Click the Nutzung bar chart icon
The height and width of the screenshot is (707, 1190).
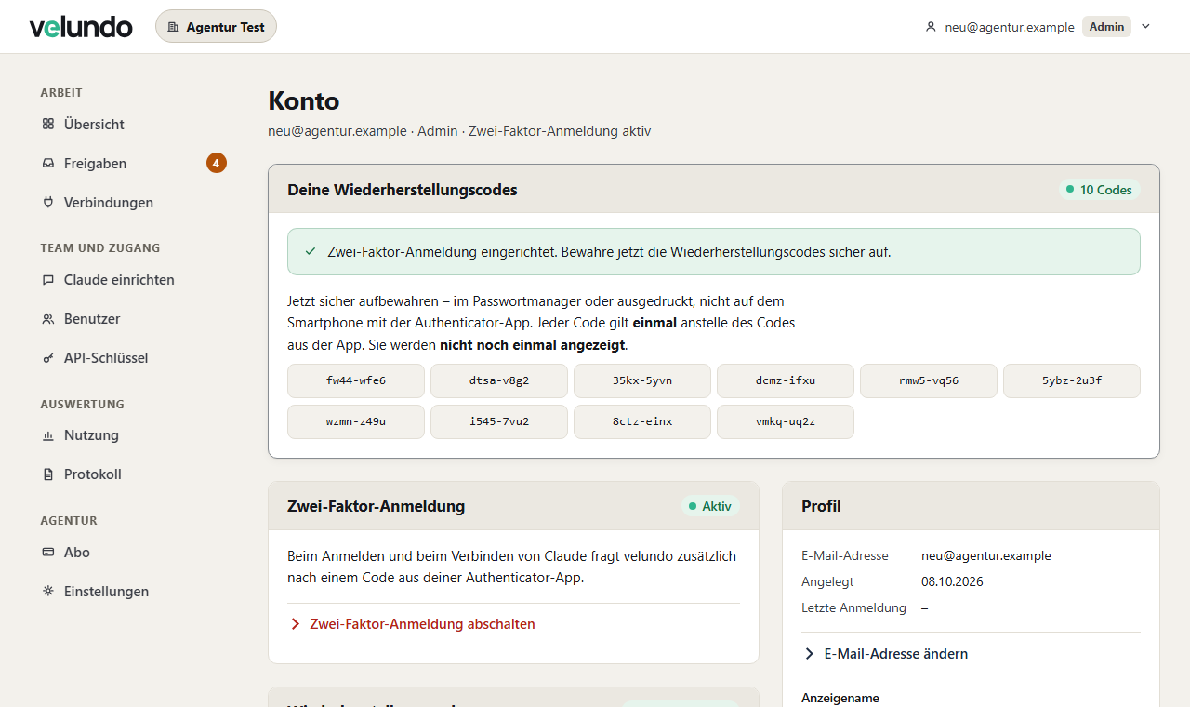[x=48, y=434]
